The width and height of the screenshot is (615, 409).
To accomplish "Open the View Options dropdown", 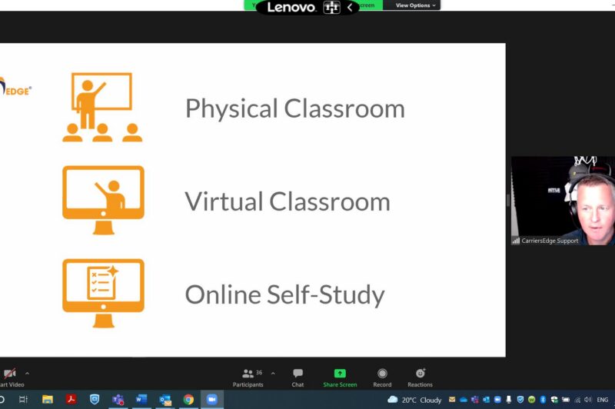I will pos(415,5).
